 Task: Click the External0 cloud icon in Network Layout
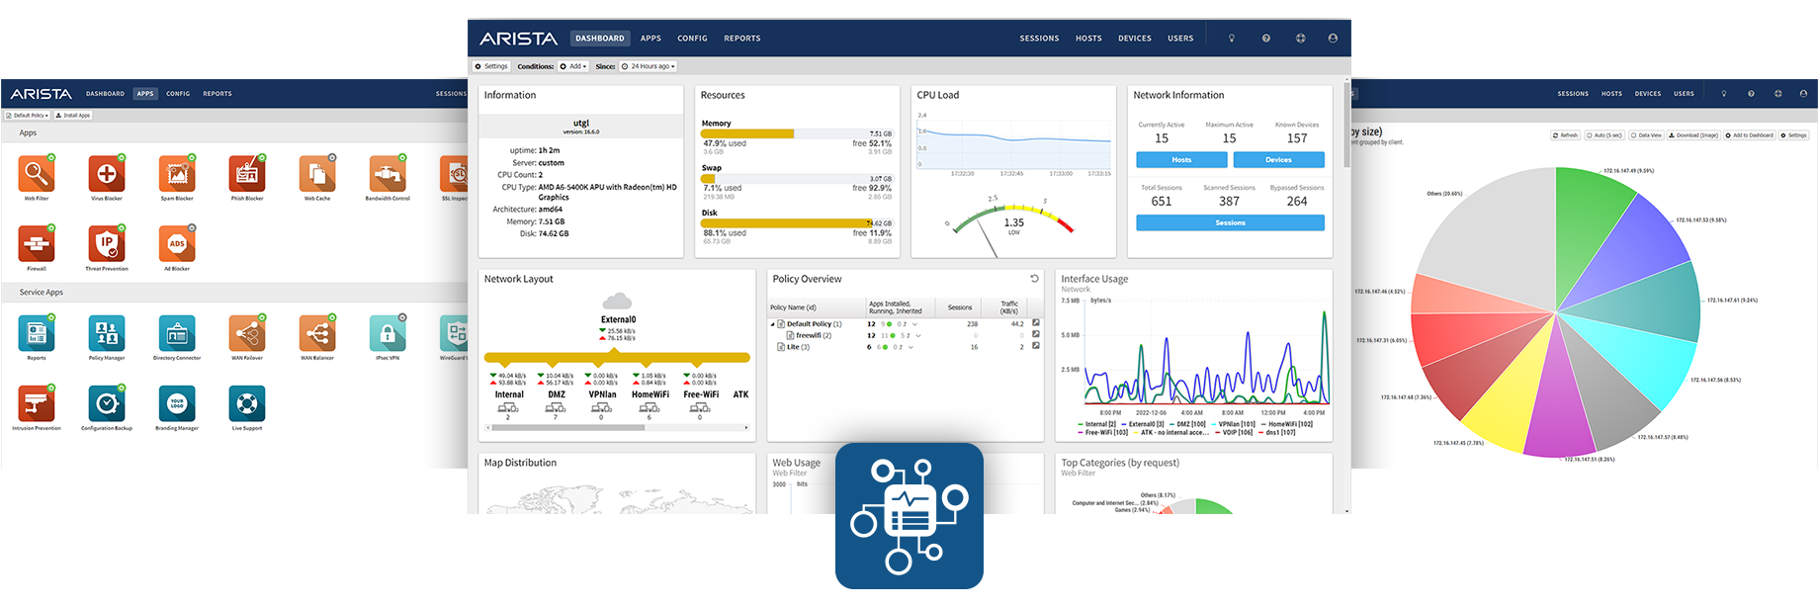point(618,301)
